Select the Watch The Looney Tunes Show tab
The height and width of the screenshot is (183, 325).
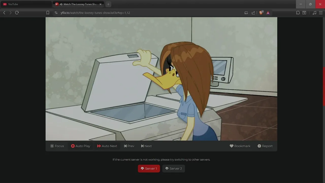[x=78, y=4]
